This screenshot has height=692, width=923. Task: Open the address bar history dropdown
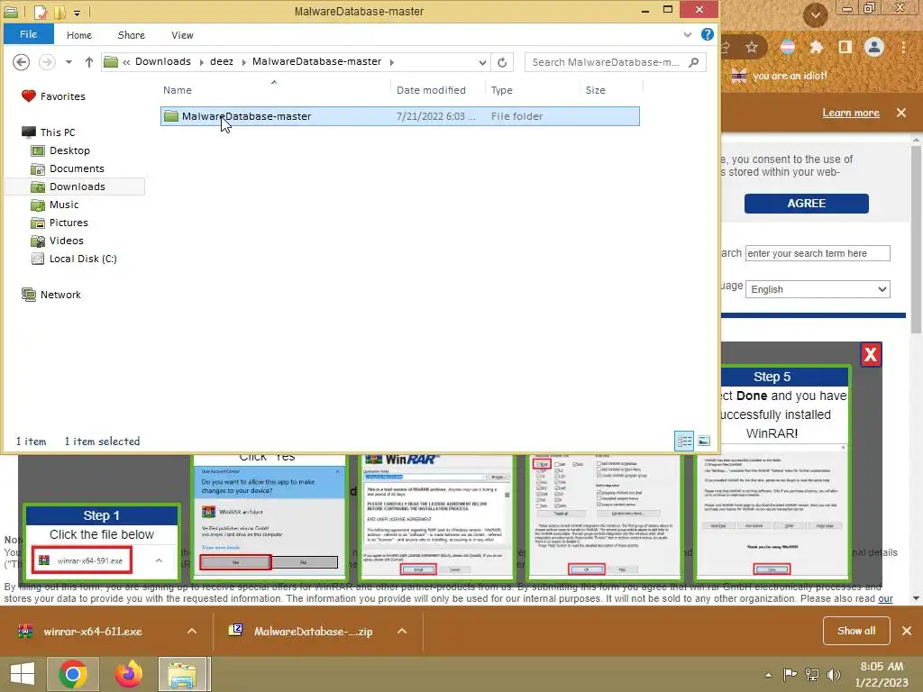pos(482,62)
